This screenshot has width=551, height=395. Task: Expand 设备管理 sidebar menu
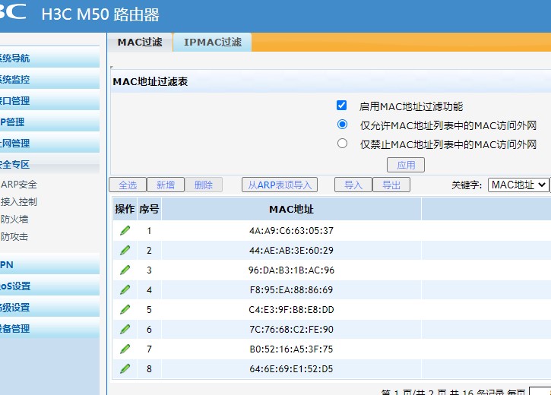click(49, 329)
